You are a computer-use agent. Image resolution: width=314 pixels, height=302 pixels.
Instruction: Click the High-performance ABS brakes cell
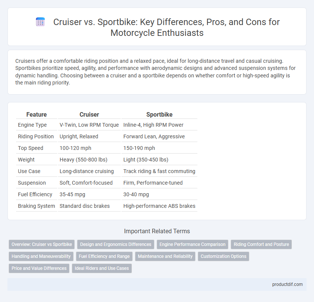(x=159, y=206)
